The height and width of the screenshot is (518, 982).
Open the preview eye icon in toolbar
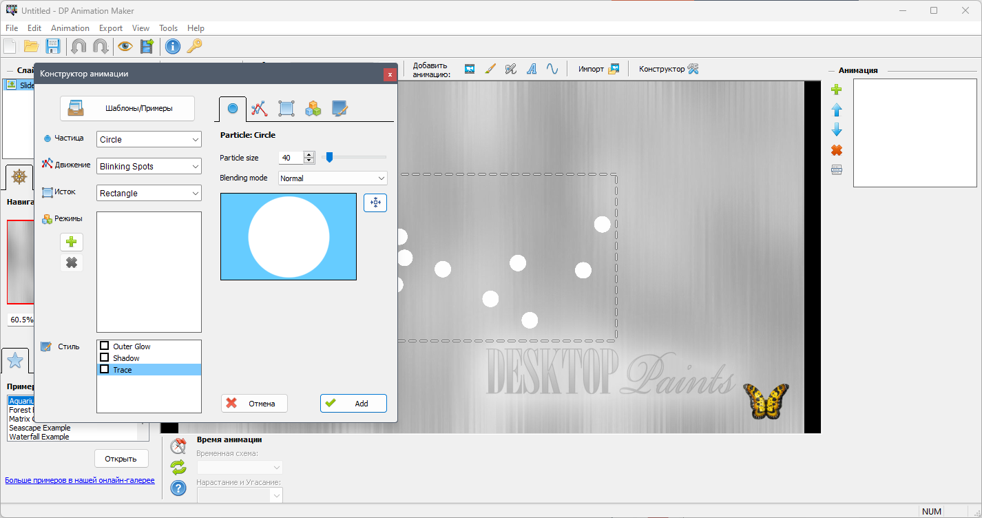pyautogui.click(x=125, y=46)
